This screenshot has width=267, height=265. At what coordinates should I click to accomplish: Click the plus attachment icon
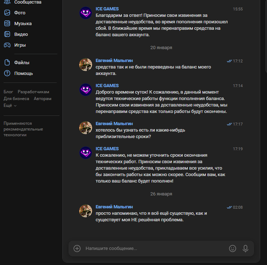(77, 248)
